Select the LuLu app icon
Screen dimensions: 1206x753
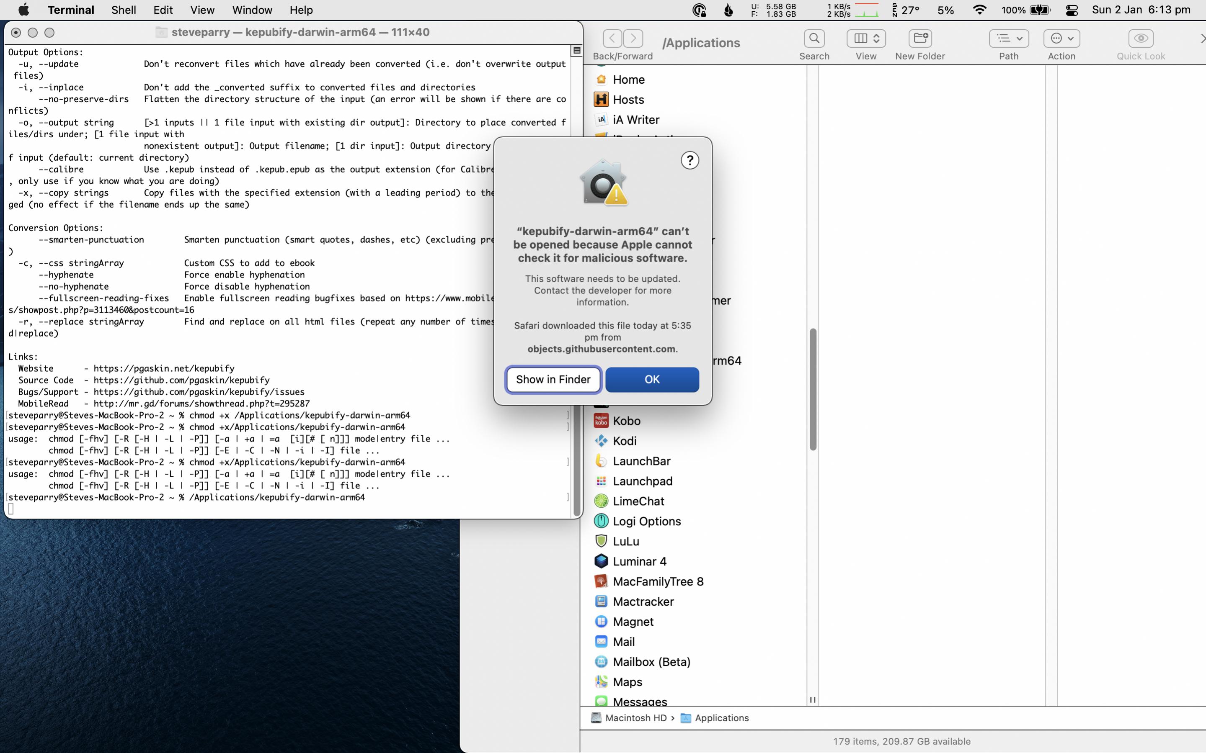click(601, 541)
